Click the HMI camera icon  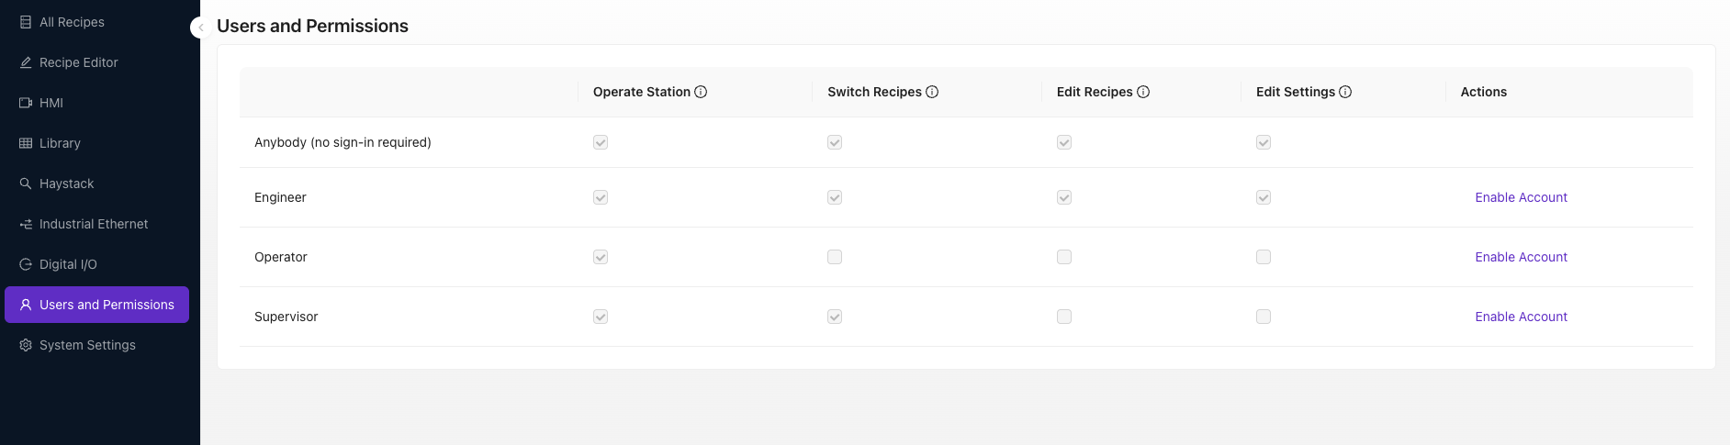coord(26,103)
